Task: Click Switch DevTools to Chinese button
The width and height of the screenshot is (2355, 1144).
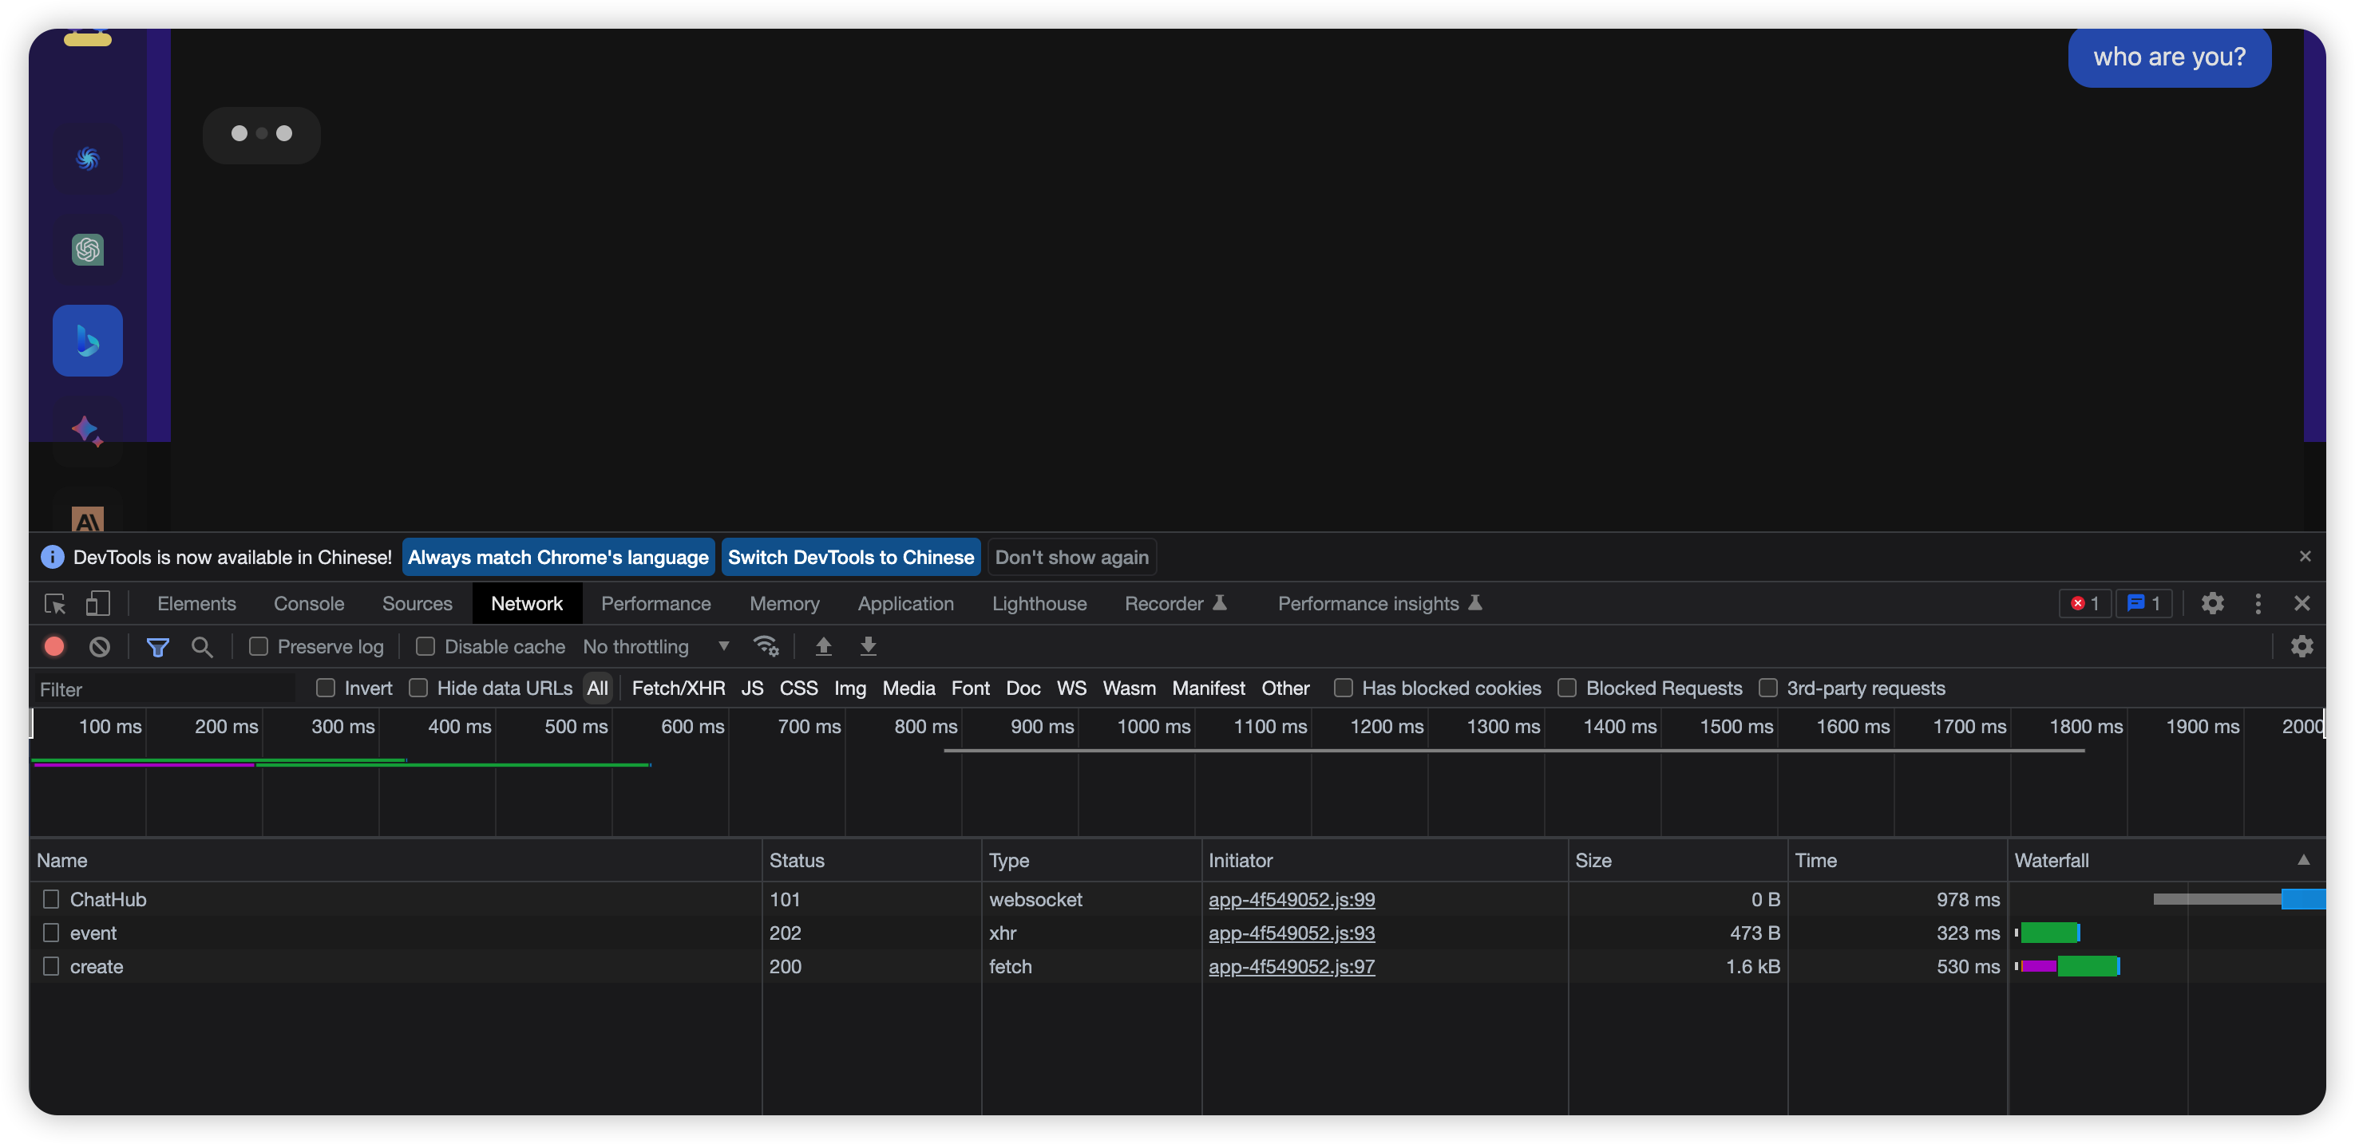Action: coord(850,558)
